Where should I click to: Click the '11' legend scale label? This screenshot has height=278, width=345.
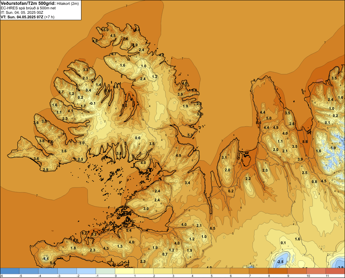(327, 276)
